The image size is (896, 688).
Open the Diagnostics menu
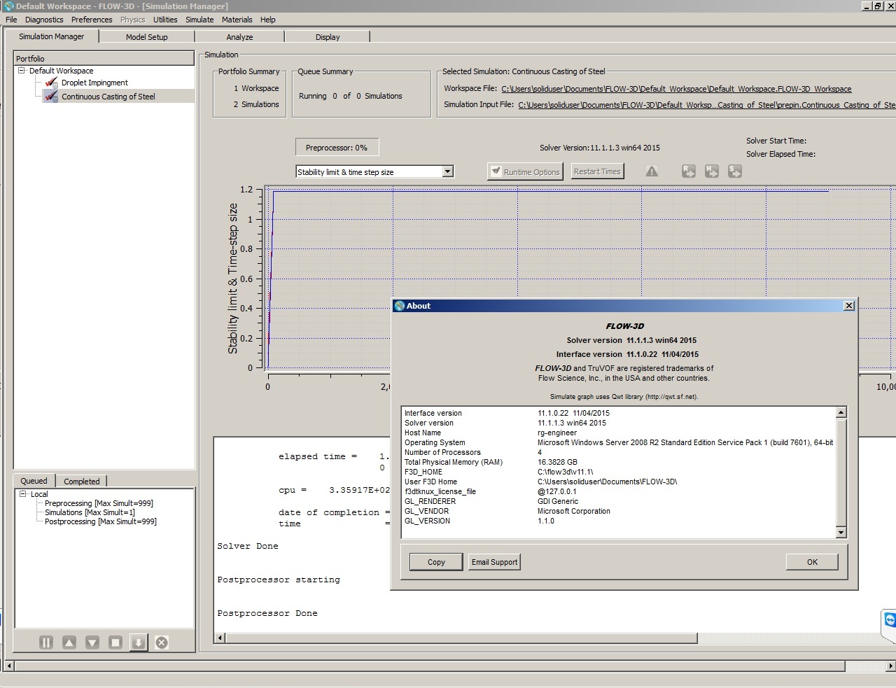44,20
